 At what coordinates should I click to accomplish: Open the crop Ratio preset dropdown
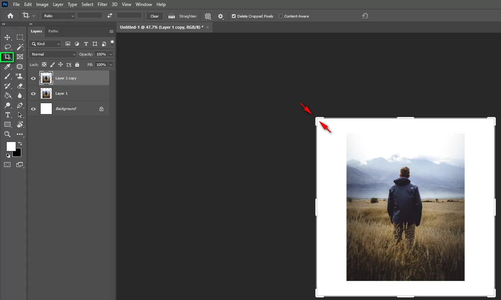[58, 16]
